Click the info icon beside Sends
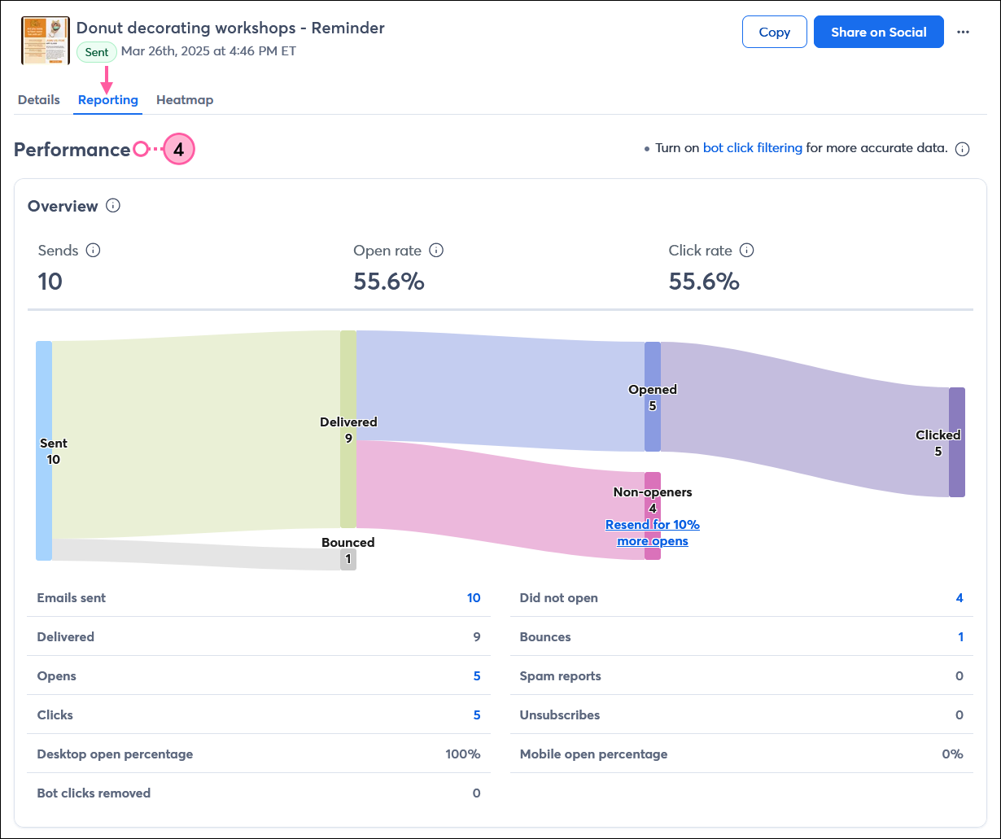Image resolution: width=1001 pixels, height=839 pixels. [x=94, y=251]
